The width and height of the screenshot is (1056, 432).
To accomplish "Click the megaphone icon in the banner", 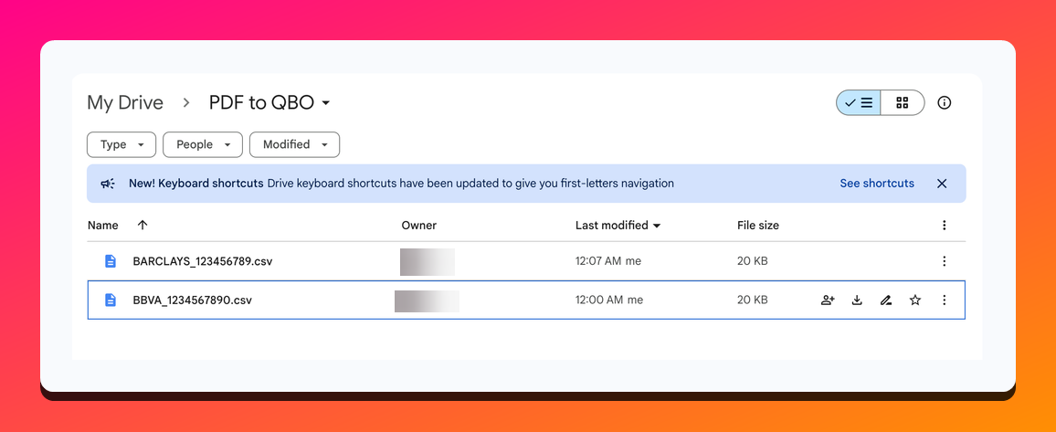I will 108,183.
